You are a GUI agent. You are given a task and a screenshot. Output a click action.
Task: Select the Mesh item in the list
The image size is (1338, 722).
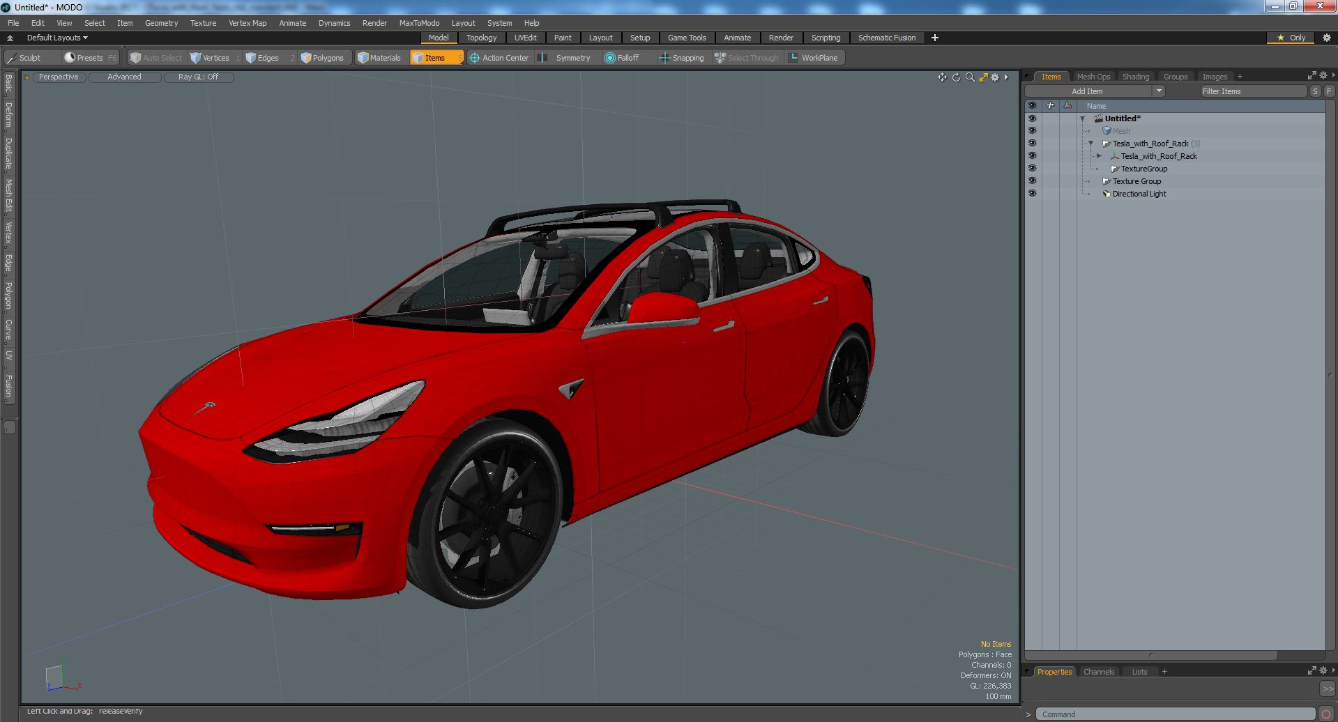point(1121,131)
